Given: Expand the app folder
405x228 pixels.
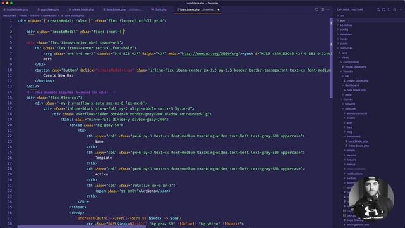Looking at the screenshot, I should pos(342,20).
